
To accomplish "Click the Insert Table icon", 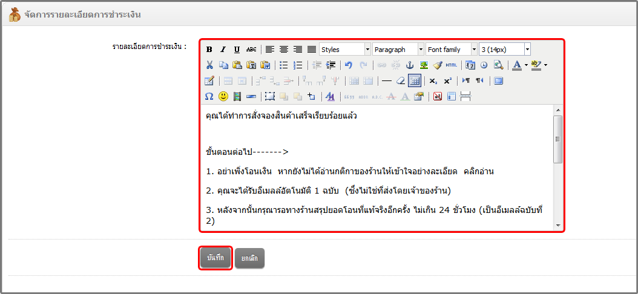I will [x=209, y=81].
